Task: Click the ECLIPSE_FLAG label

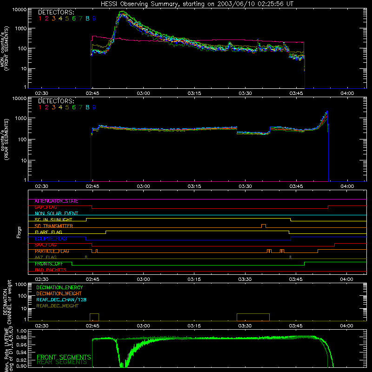Action: [x=51, y=239]
